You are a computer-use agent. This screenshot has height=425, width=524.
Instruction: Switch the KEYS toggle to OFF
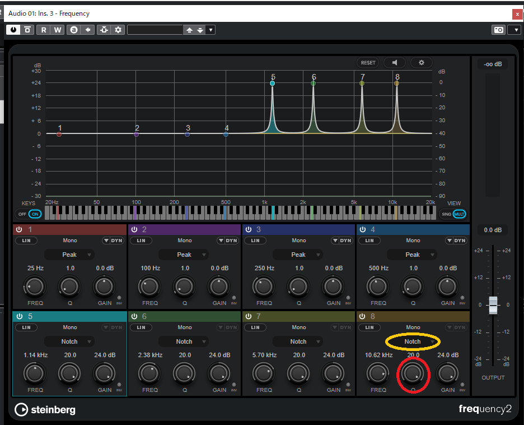(22, 214)
